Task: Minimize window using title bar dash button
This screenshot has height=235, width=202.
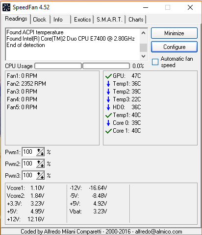Action: tap(146, 7)
